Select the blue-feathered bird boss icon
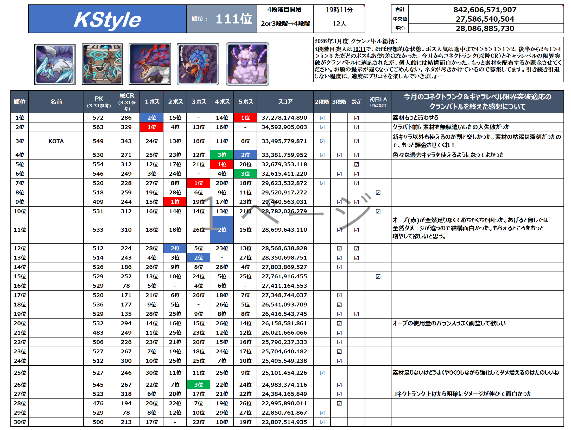This screenshot has height=430, width=571. 198,64
